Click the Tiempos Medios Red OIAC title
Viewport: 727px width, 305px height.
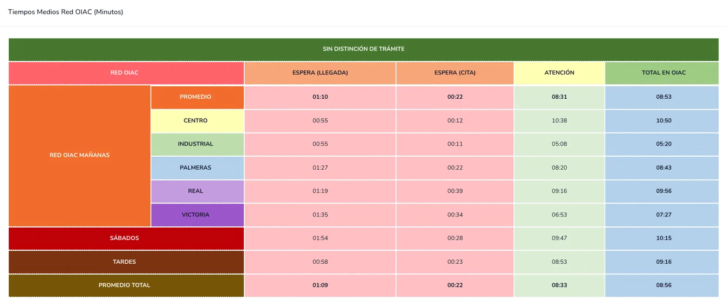(x=65, y=12)
